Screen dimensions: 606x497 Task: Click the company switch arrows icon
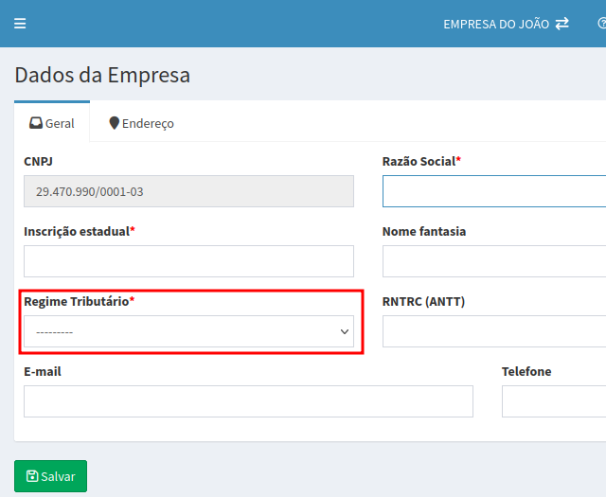pos(562,24)
